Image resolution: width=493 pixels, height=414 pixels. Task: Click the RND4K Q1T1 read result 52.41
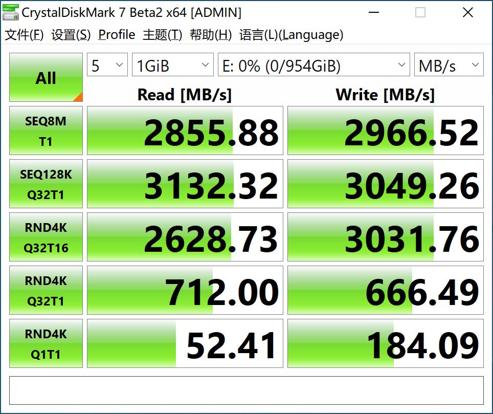185,343
